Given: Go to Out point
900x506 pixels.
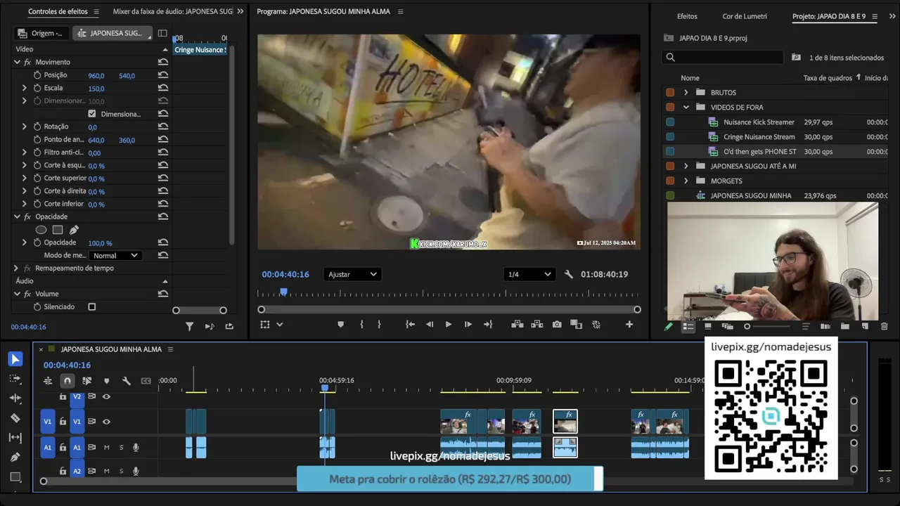Looking at the screenshot, I should (488, 325).
